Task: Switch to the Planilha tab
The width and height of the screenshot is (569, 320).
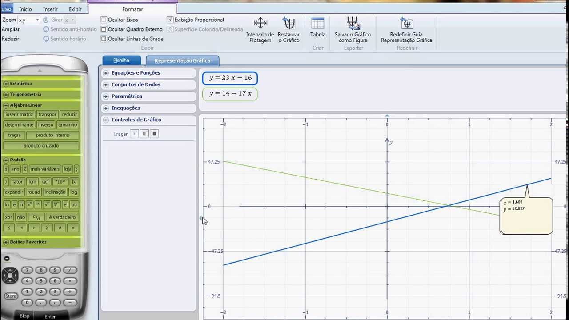Action: 121,60
